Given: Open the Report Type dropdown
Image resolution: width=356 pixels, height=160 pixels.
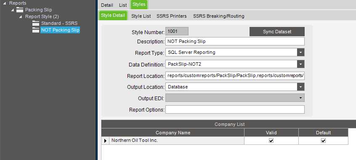Looking at the screenshot, I should [x=300, y=52].
